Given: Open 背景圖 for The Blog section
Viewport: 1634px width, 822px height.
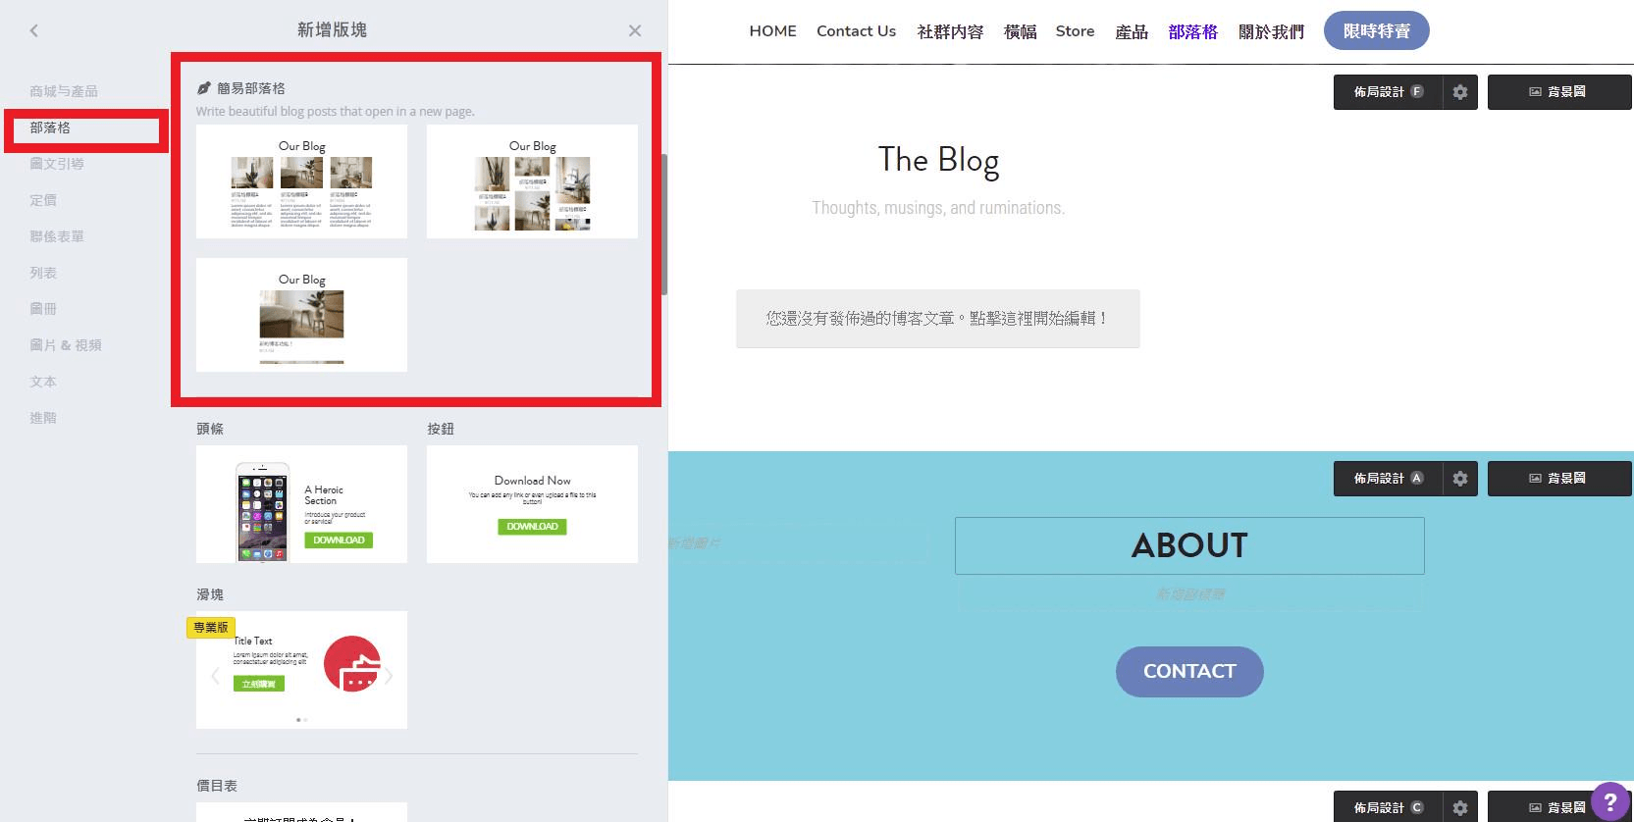Looking at the screenshot, I should [1557, 92].
